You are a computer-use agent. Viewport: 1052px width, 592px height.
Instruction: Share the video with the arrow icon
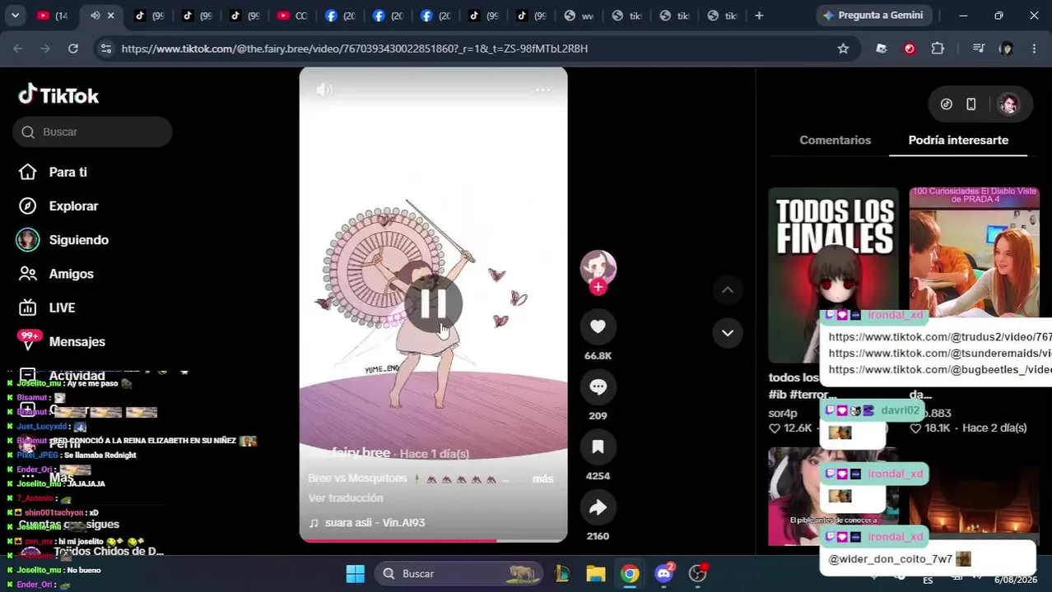598,507
